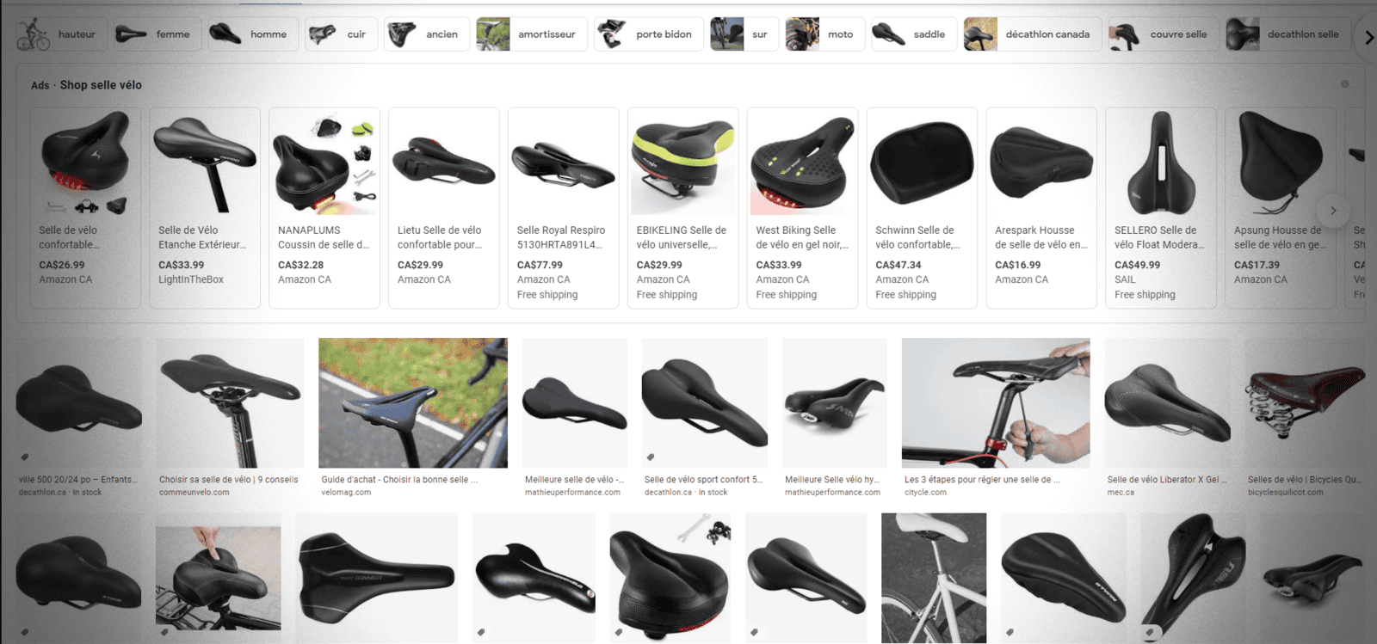Click tag icon on sport confort saddle
Screen dimensions: 1377x644
click(651, 457)
